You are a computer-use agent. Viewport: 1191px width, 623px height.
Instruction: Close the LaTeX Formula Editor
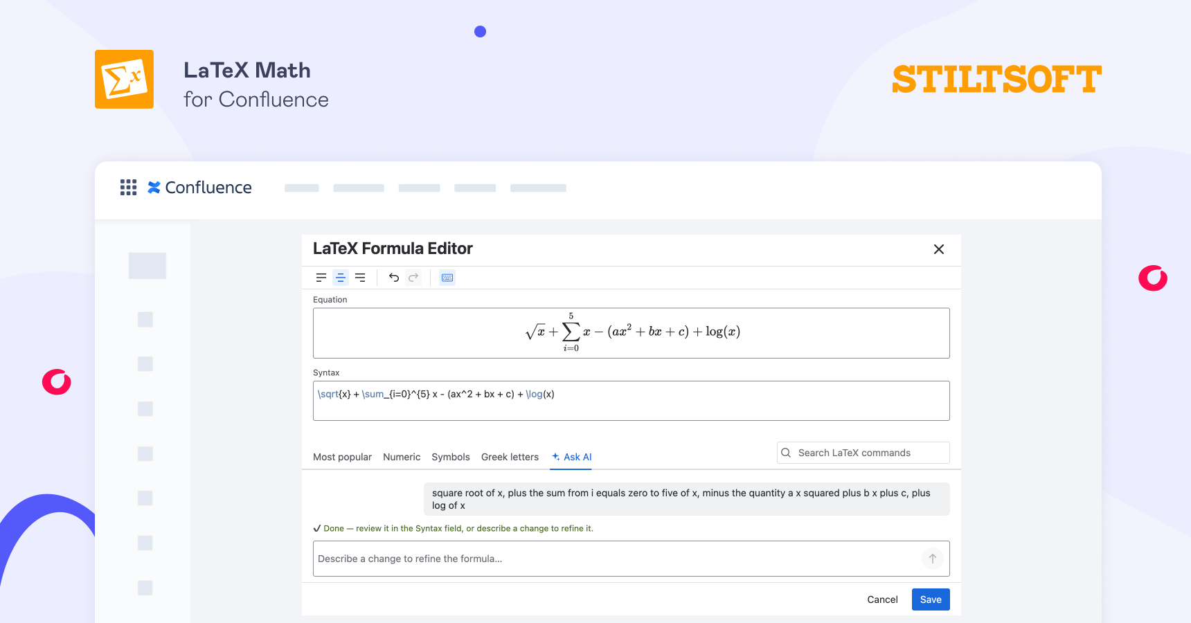(939, 249)
